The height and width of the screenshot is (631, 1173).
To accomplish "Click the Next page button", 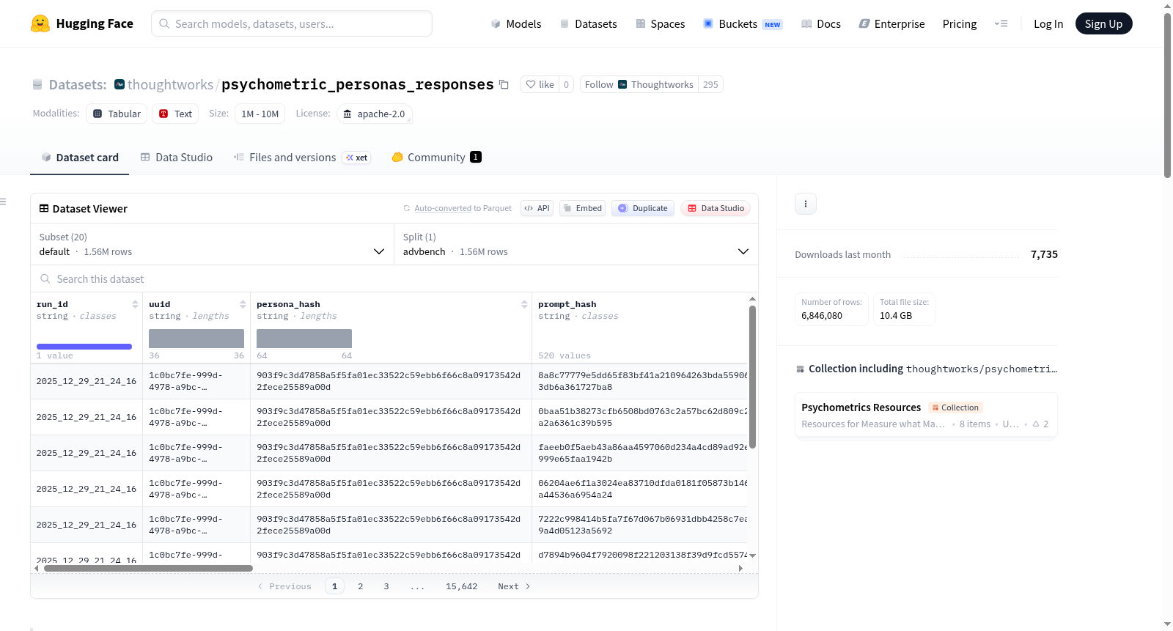I will point(514,586).
